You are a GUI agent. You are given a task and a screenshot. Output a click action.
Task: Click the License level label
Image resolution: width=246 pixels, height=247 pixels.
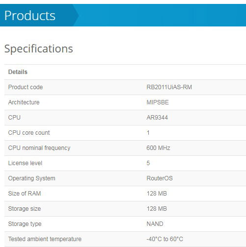point(25,163)
